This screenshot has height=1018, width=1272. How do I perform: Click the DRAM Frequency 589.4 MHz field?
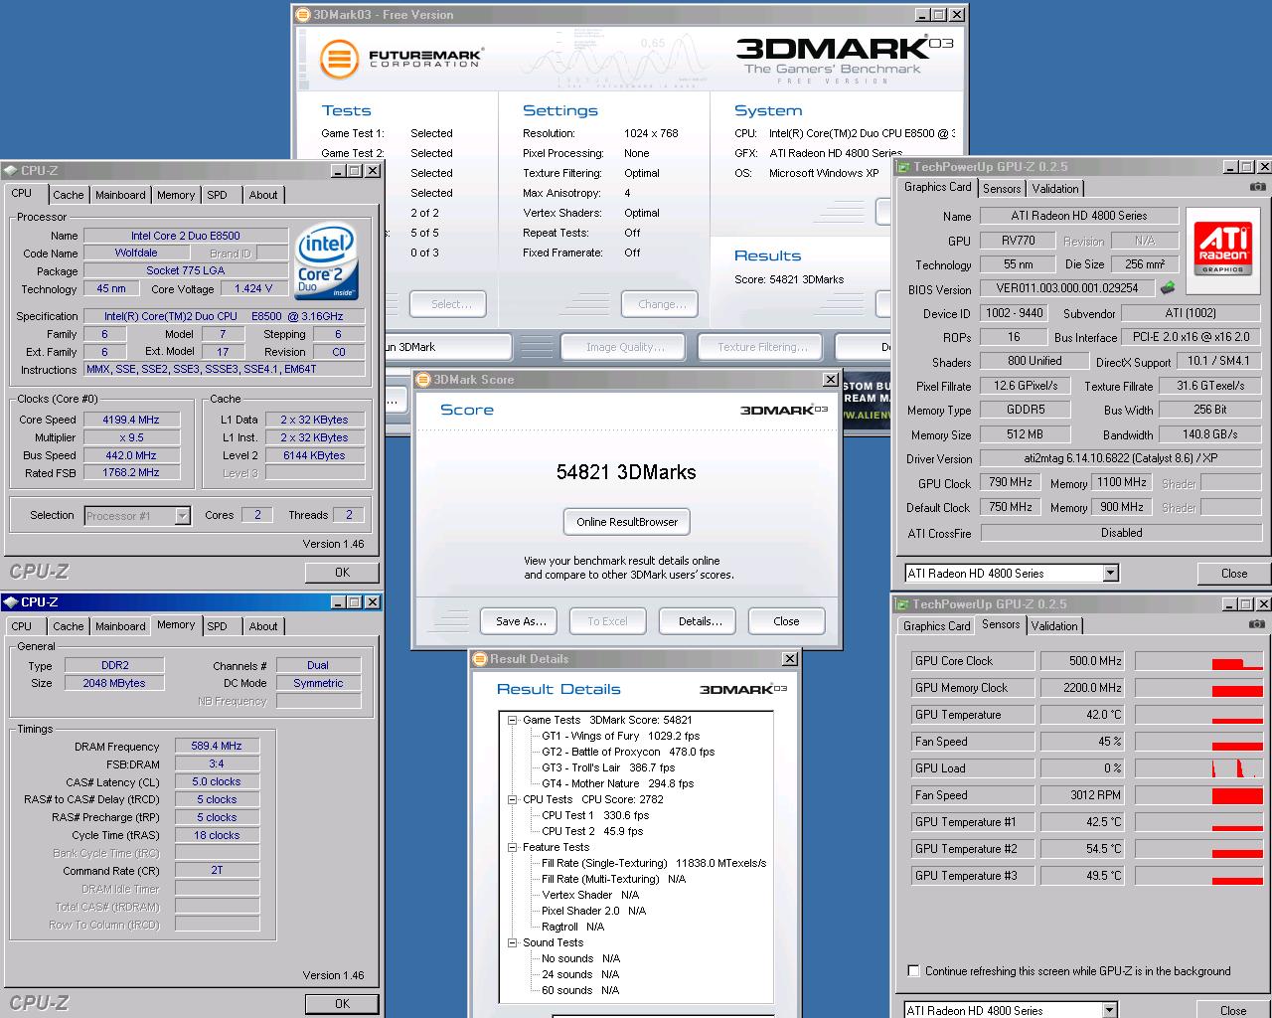click(x=217, y=746)
